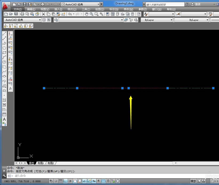
Task: Select the Circle drawing tool
Action: pos(4,62)
